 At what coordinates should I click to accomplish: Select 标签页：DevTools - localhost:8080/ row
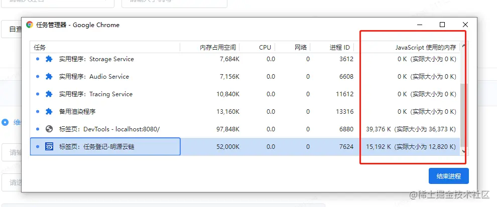pos(244,129)
